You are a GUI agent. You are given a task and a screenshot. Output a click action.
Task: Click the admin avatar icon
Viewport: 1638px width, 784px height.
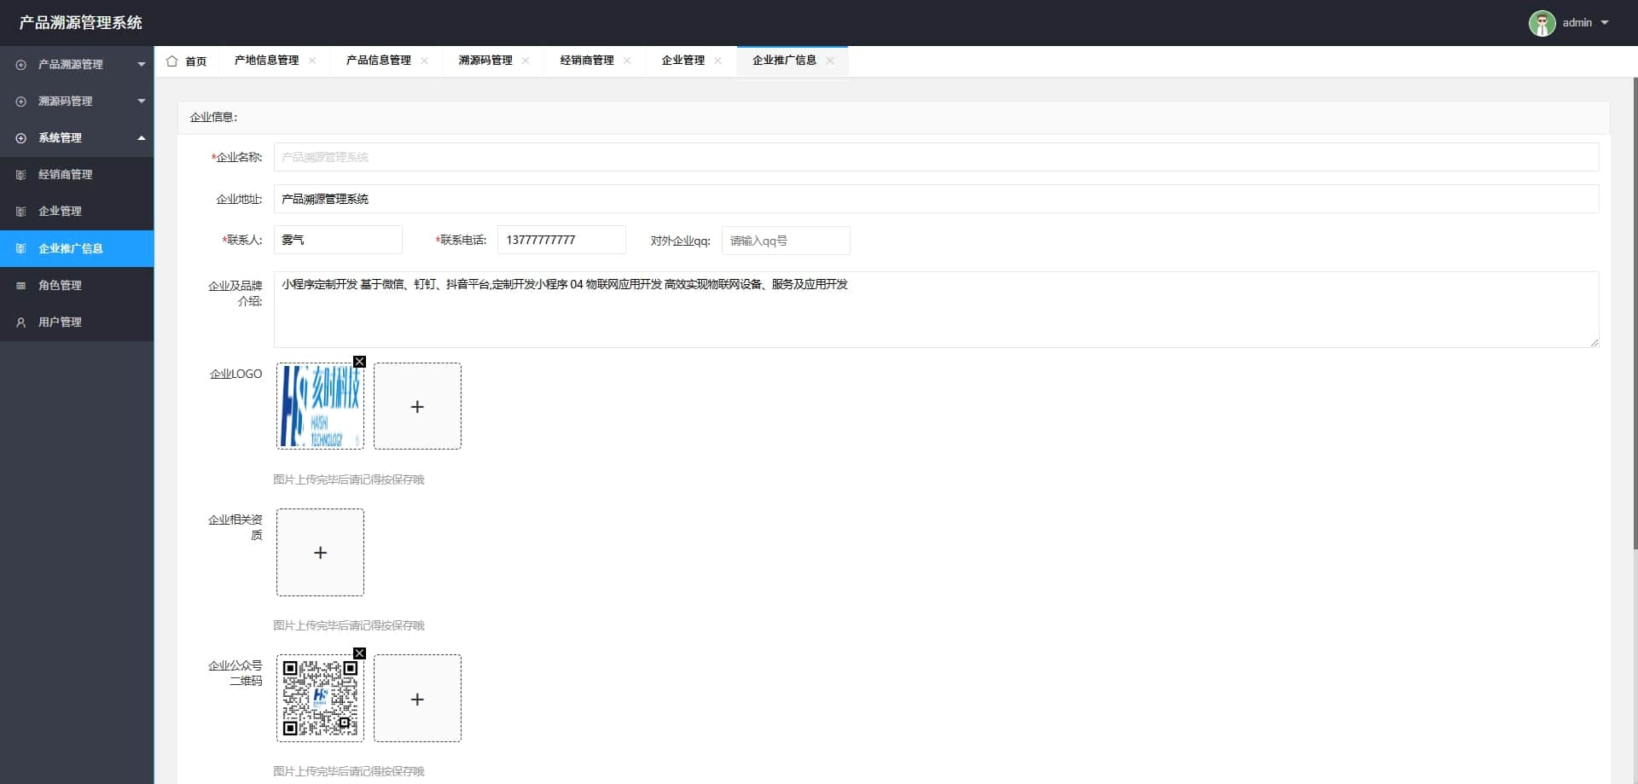tap(1542, 23)
